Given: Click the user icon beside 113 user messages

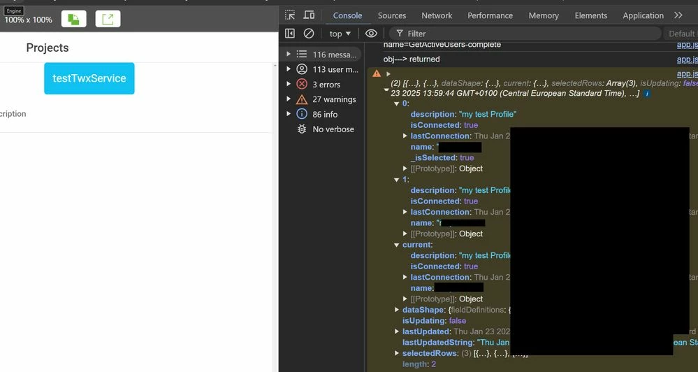Looking at the screenshot, I should [x=302, y=69].
